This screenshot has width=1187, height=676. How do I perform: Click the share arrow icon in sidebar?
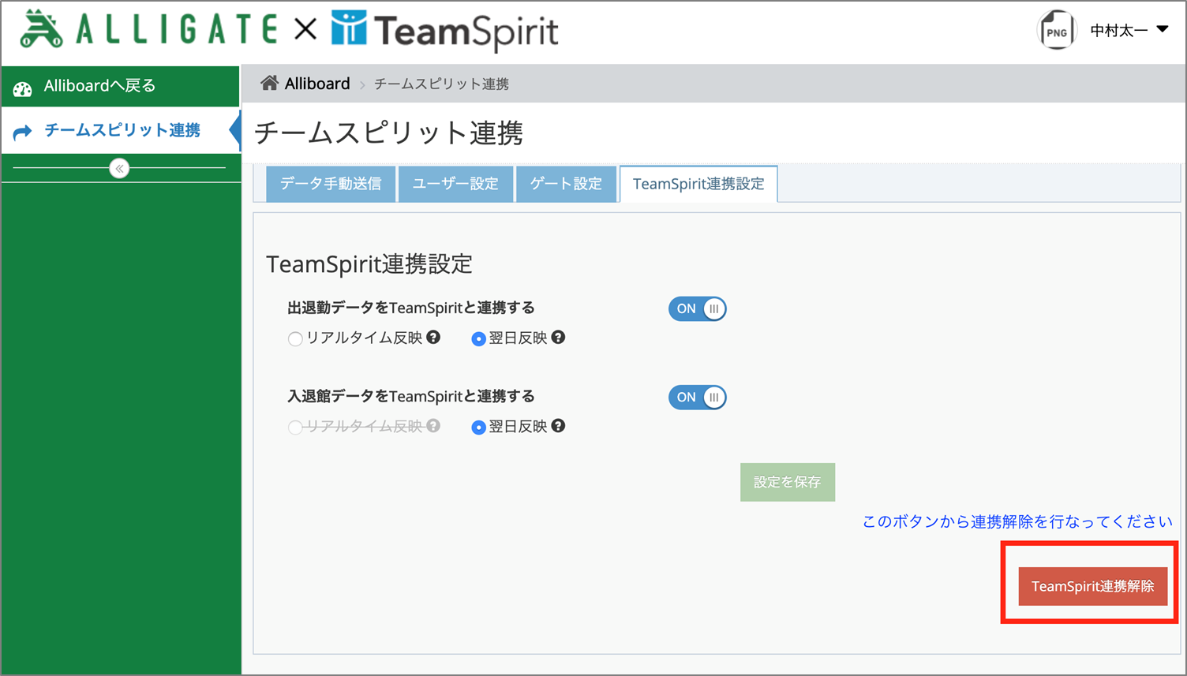click(x=23, y=131)
